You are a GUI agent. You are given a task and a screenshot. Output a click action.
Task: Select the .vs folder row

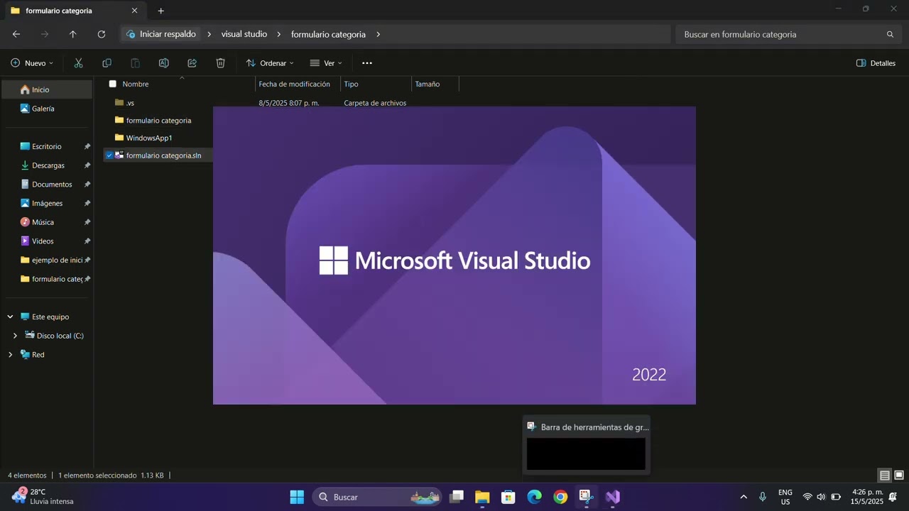click(x=130, y=103)
